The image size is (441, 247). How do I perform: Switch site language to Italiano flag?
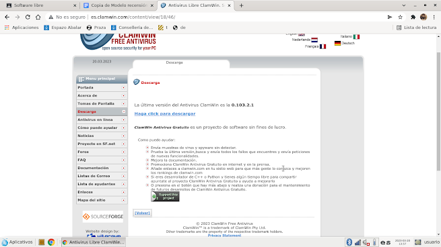(356, 37)
